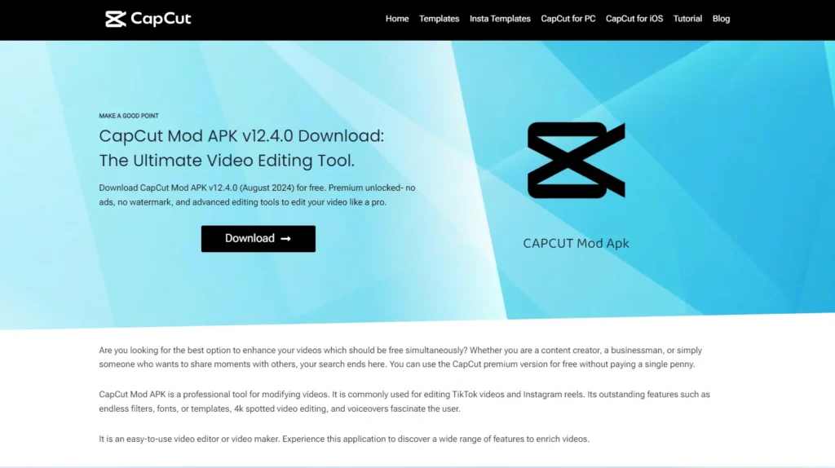Click the large CapCut Mod Apk logo

coord(577,161)
